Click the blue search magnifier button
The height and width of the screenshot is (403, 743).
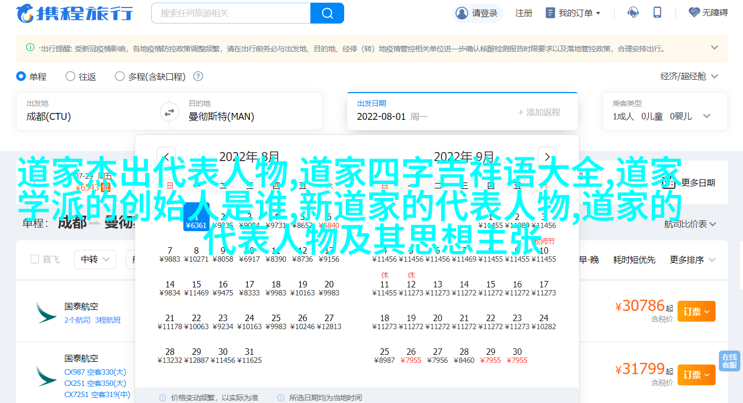(x=326, y=13)
